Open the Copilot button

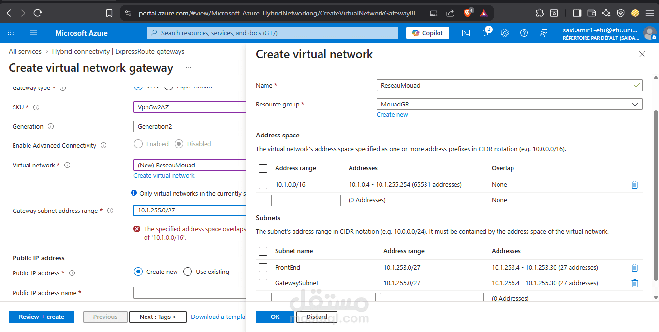tap(427, 33)
